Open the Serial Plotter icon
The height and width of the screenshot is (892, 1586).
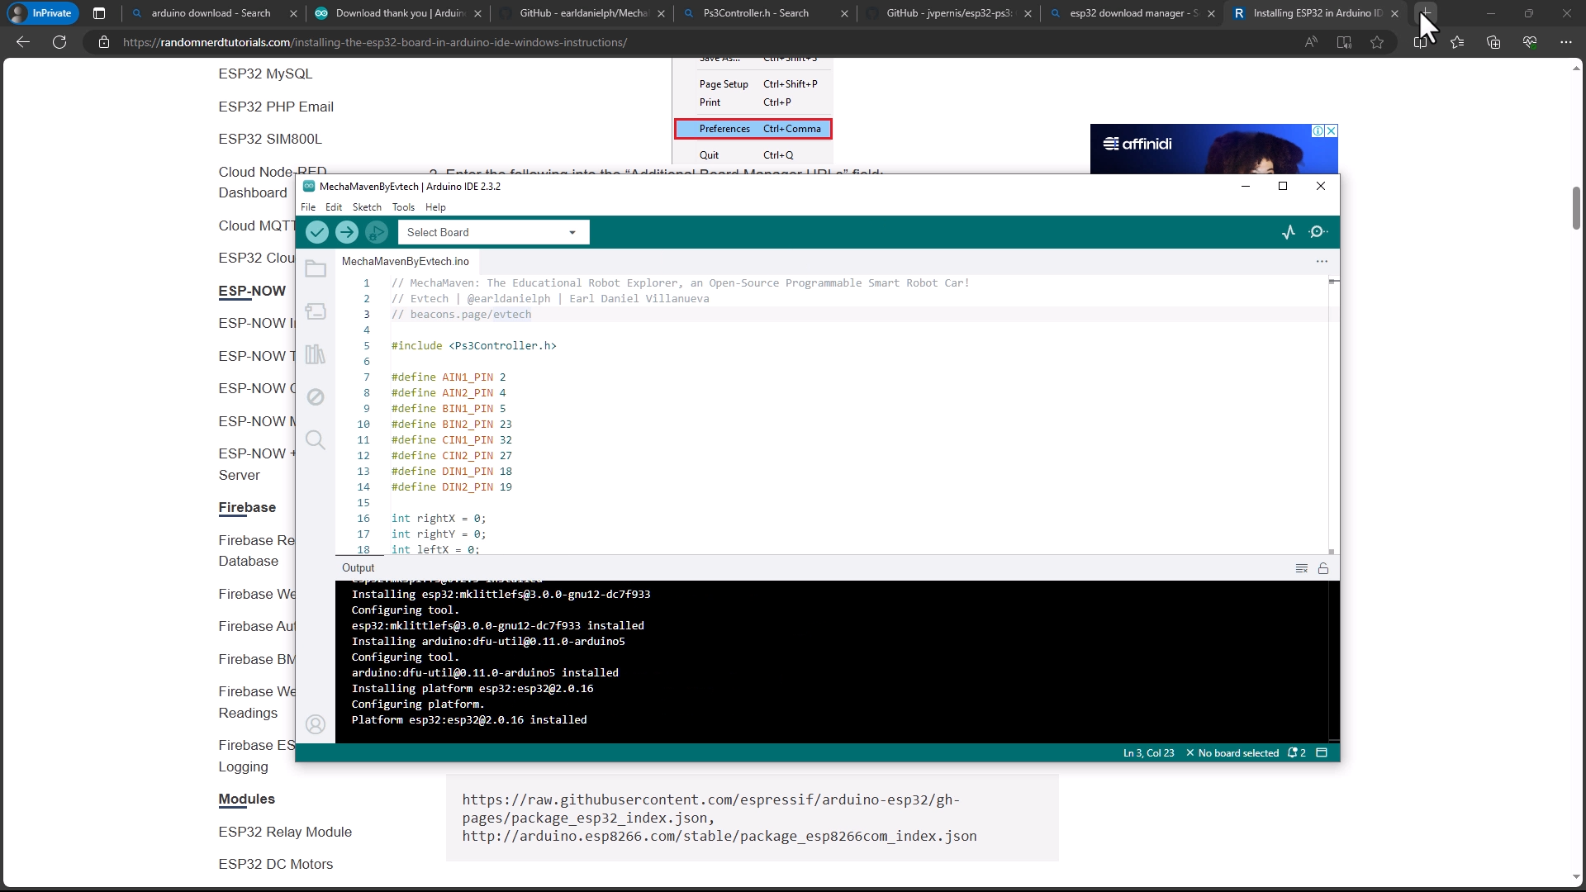[1289, 232]
